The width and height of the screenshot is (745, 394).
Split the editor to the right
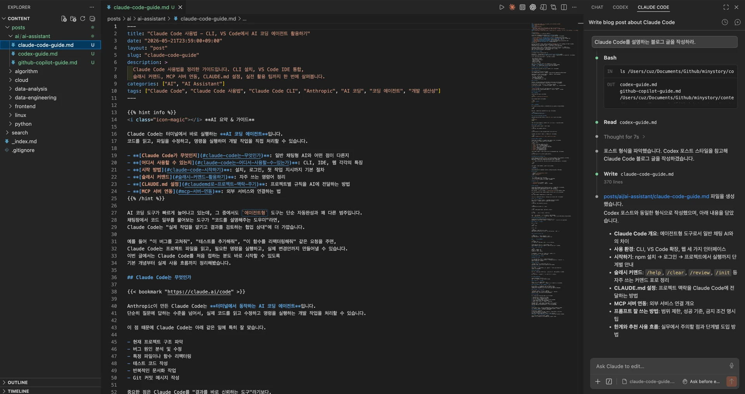pos(564,7)
